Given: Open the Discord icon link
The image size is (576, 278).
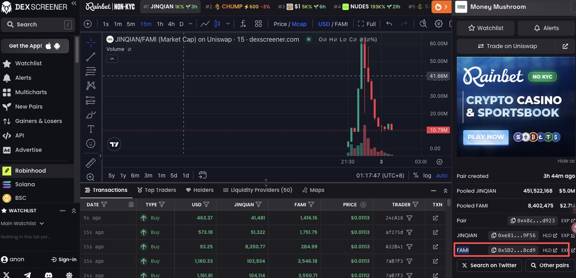Looking at the screenshot, I should (49, 275).
